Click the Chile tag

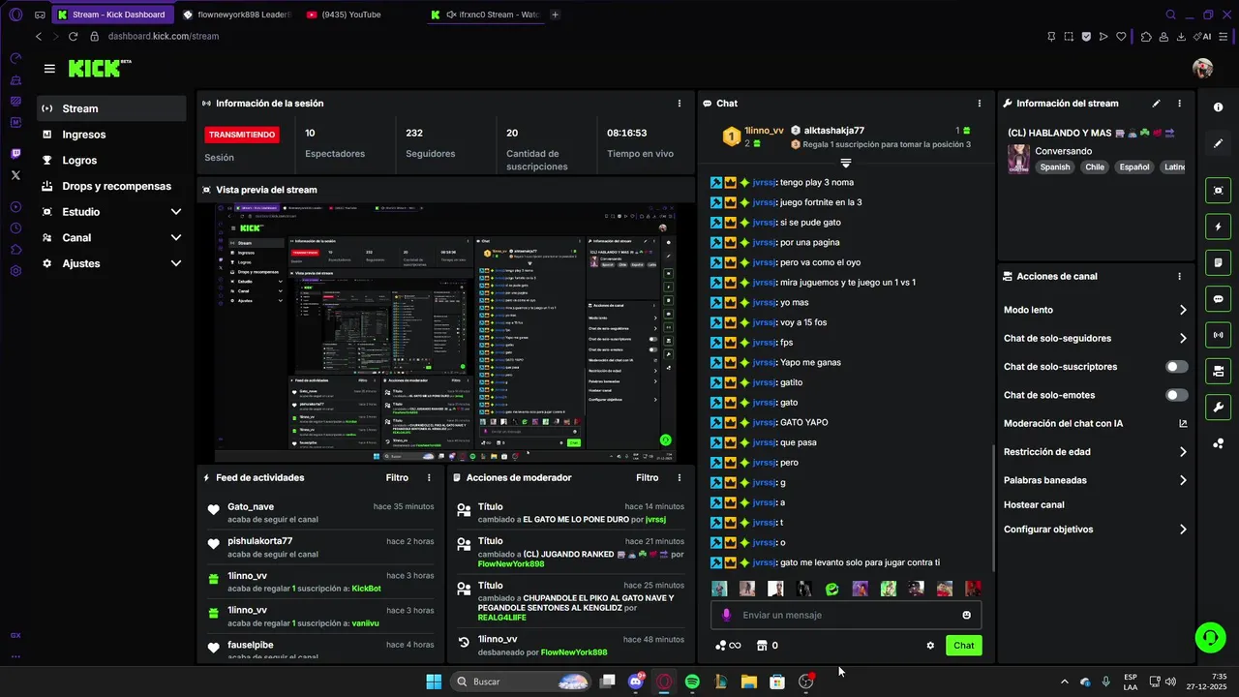[x=1094, y=167]
